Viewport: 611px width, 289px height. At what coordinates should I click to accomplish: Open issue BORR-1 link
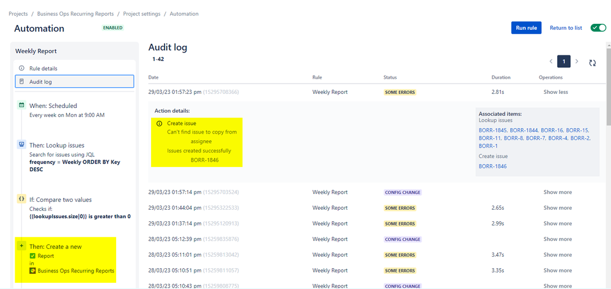tap(487, 146)
